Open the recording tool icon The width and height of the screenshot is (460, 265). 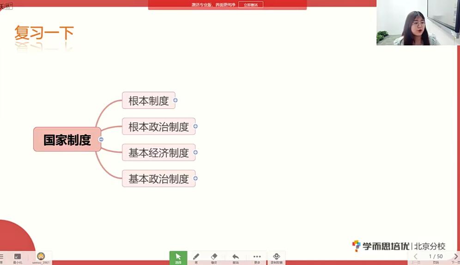pyautogui.click(x=276, y=257)
